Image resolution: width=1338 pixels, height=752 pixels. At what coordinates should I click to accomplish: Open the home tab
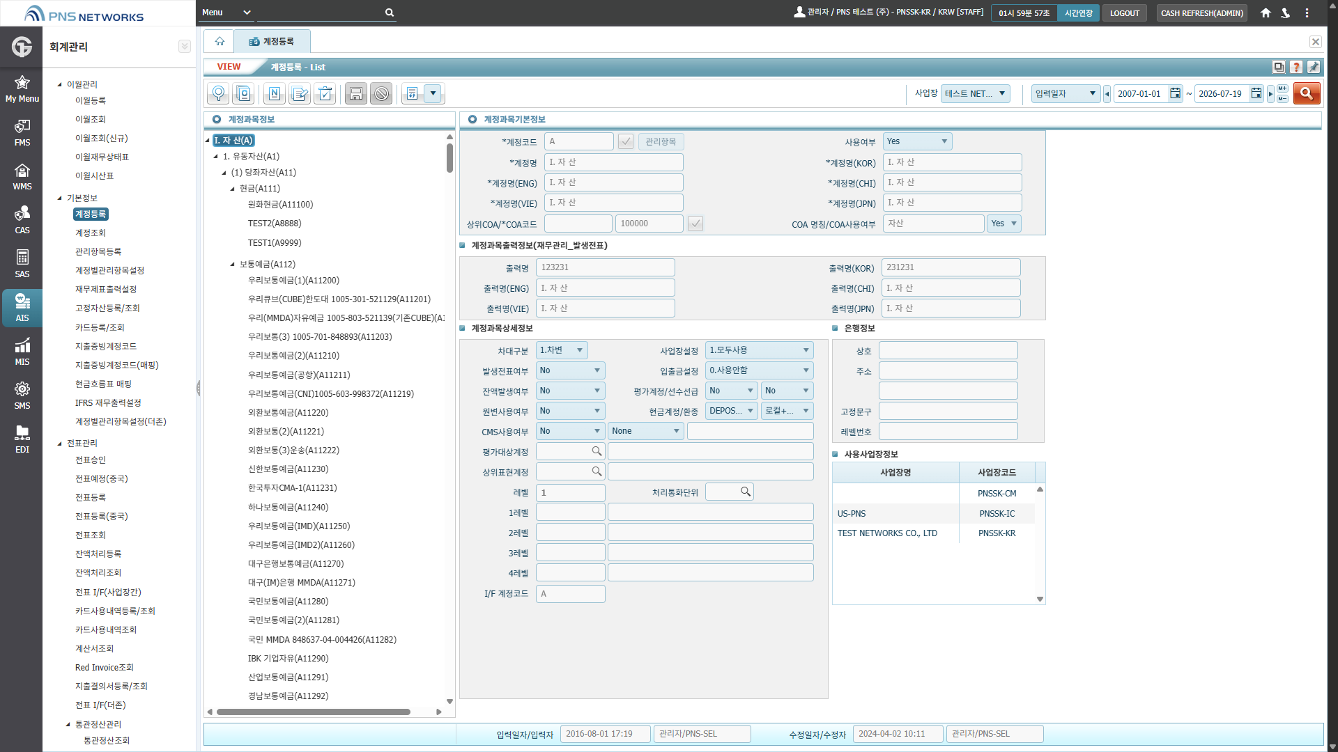coord(220,42)
